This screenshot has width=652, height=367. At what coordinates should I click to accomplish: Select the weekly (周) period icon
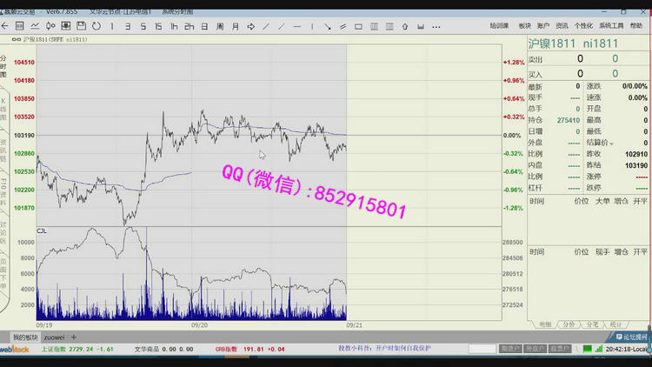point(218,26)
